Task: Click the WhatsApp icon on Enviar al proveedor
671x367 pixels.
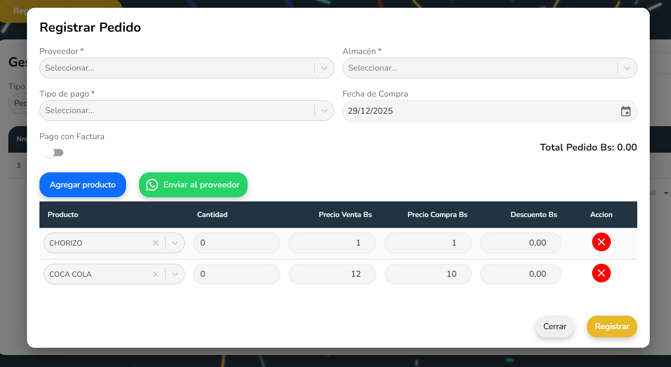Action: click(152, 185)
